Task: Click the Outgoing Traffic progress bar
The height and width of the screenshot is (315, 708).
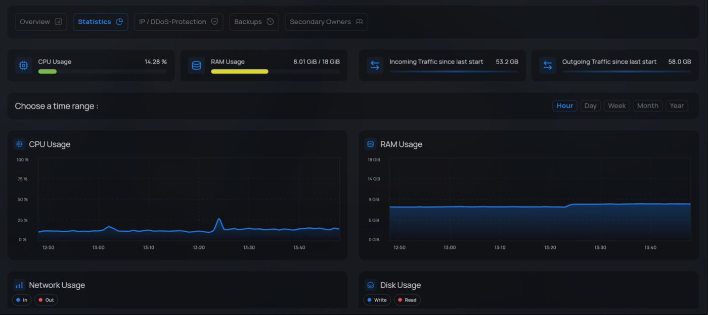Action: pos(627,71)
